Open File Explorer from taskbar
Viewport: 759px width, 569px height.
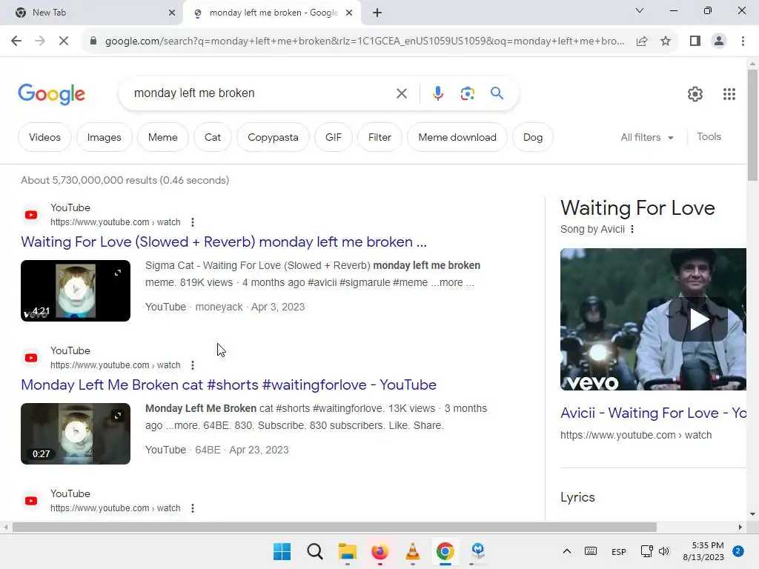[347, 551]
